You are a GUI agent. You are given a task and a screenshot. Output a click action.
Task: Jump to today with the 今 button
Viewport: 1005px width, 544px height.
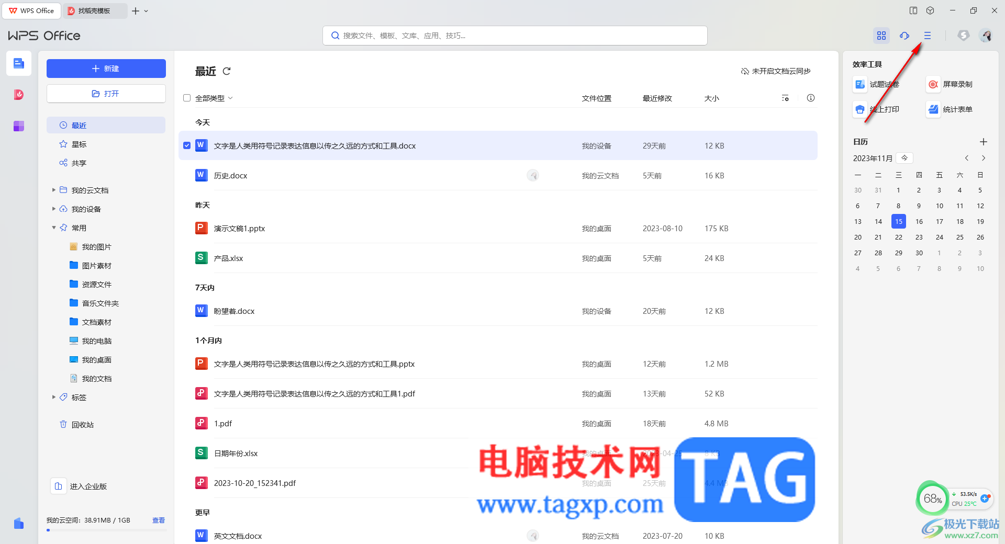tap(904, 158)
